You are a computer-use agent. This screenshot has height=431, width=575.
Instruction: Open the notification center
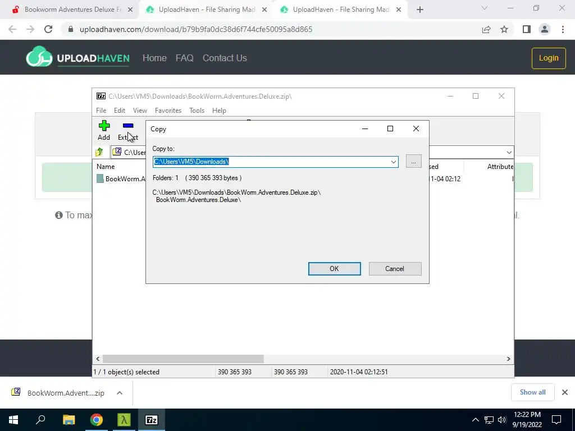tap(556, 420)
